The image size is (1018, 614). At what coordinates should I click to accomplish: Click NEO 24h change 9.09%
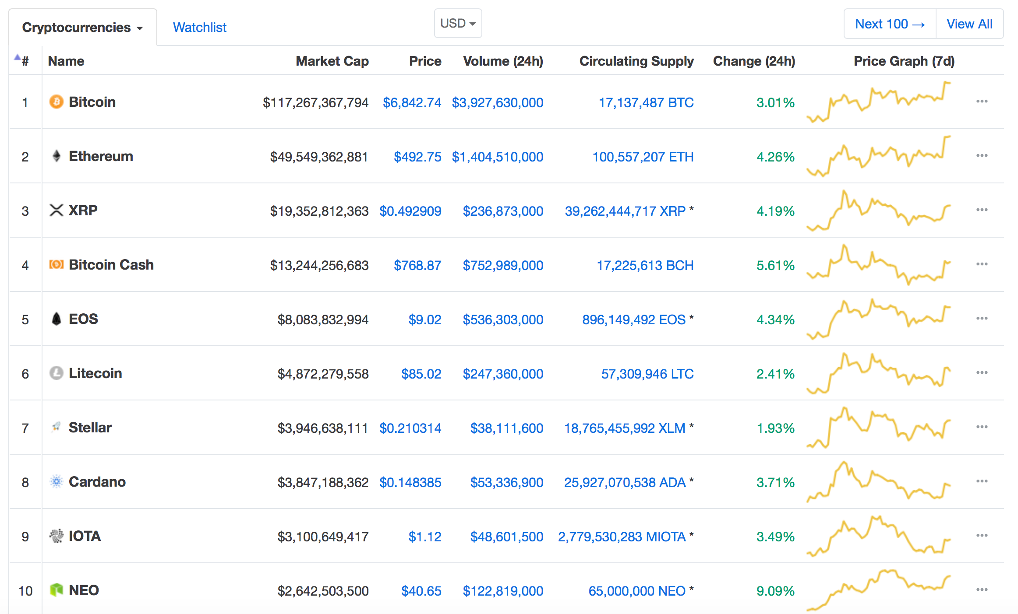(775, 591)
